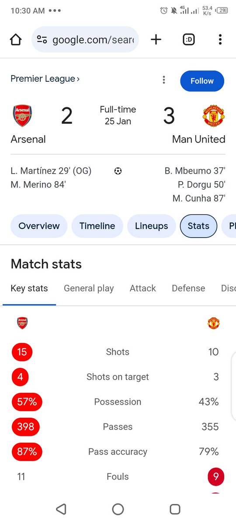Image resolution: width=236 pixels, height=525 pixels.
Task: Open a new tab with plus icon
Action: tap(156, 40)
